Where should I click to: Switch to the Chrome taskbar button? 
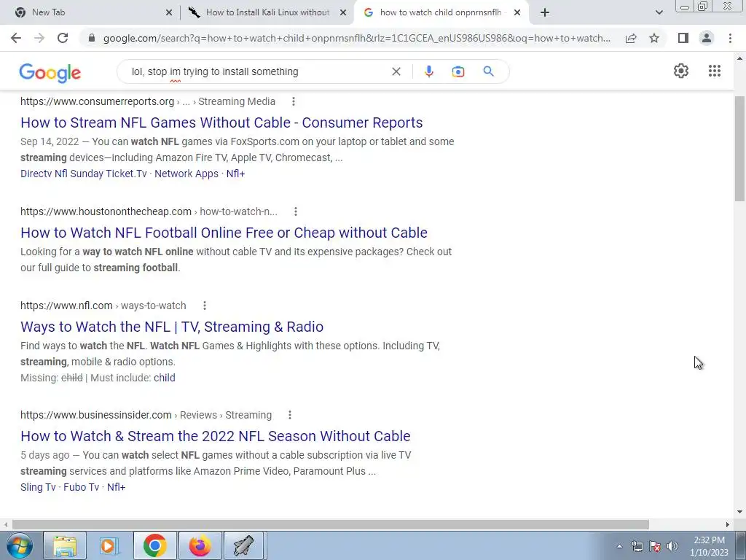[x=154, y=545]
